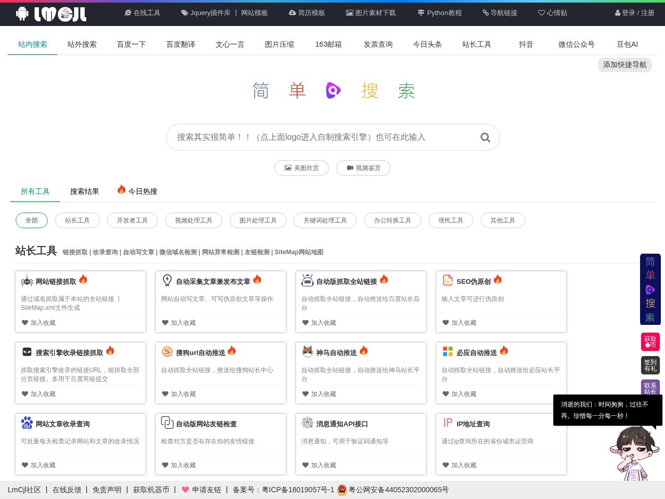Click the IP icon beside IP地址查询
Screen dimensions: 665x499
(x=447, y=423)
